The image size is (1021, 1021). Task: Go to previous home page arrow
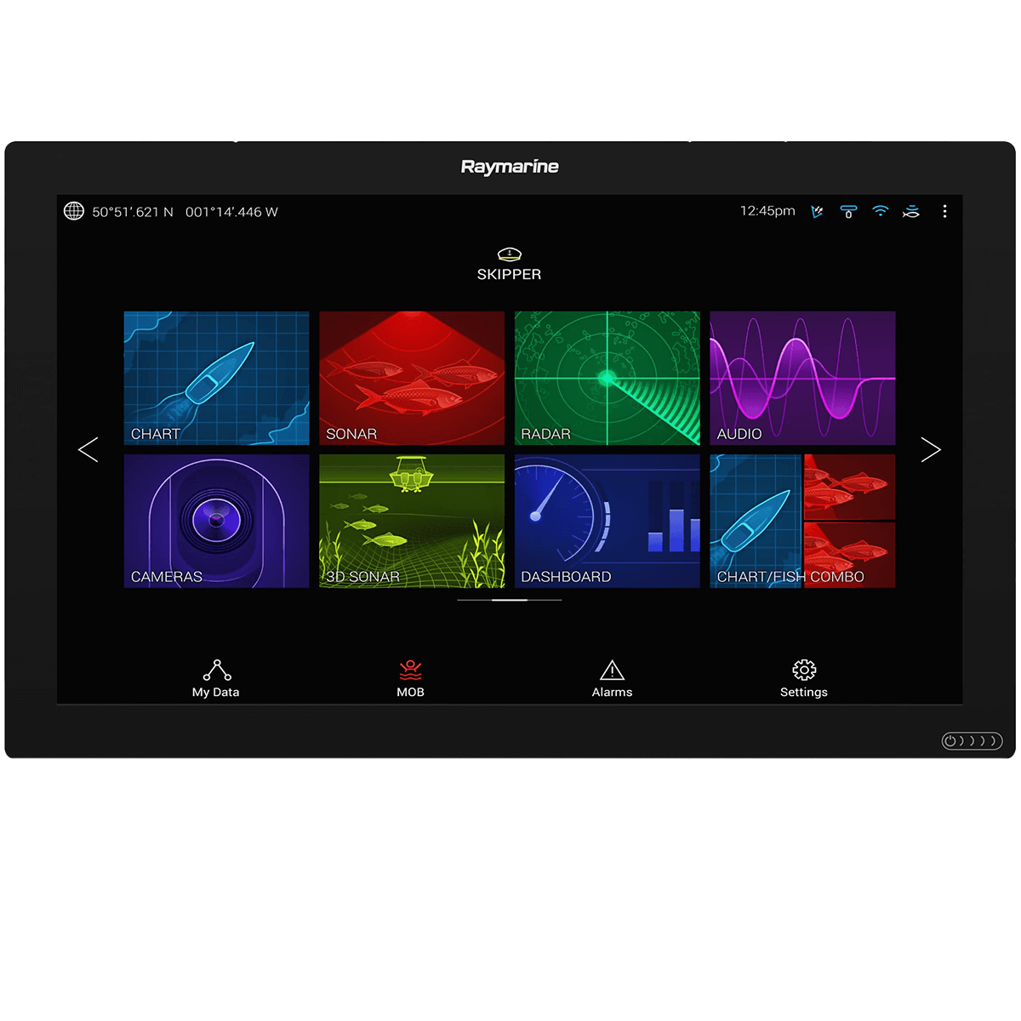pos(88,449)
